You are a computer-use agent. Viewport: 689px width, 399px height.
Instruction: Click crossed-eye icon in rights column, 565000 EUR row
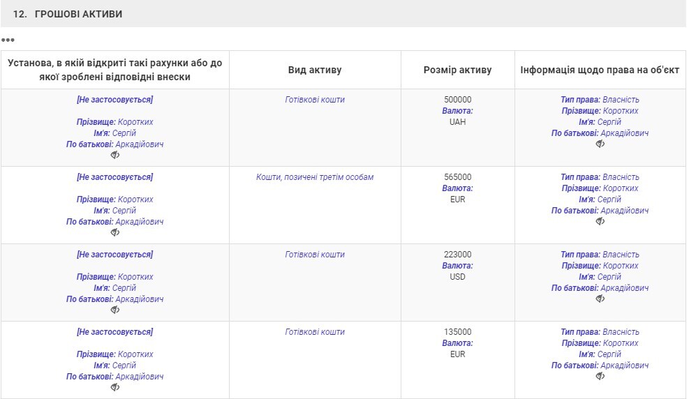click(600, 221)
